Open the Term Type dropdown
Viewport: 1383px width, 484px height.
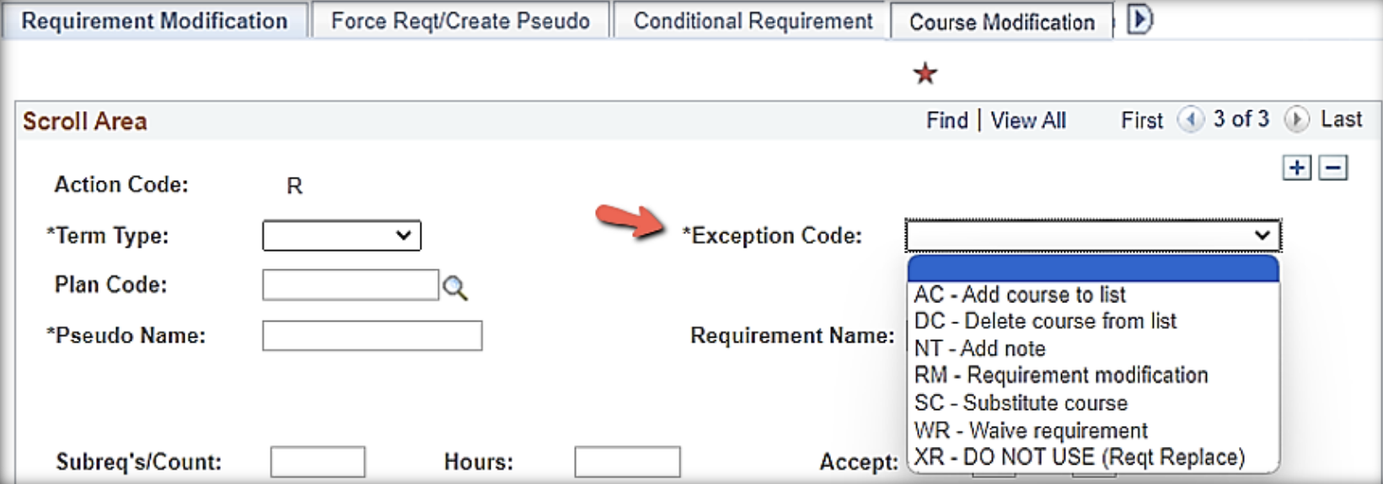(341, 236)
